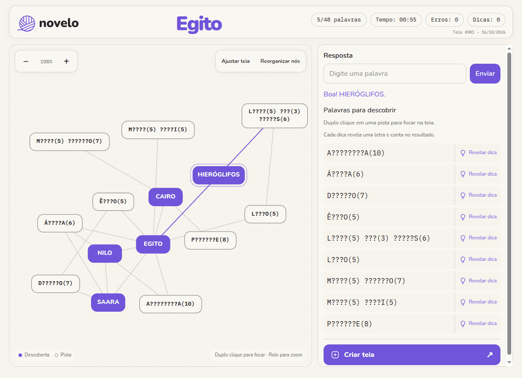The height and width of the screenshot is (378, 522).
Task: Click the side panel scrollbar thumb
Action: pos(509,204)
